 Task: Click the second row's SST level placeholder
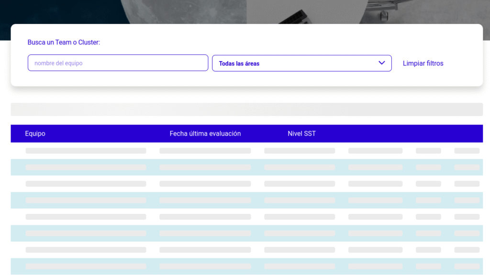click(x=300, y=168)
